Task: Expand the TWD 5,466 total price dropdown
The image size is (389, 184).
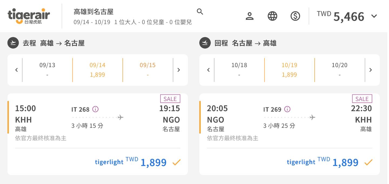Action: 374,16
